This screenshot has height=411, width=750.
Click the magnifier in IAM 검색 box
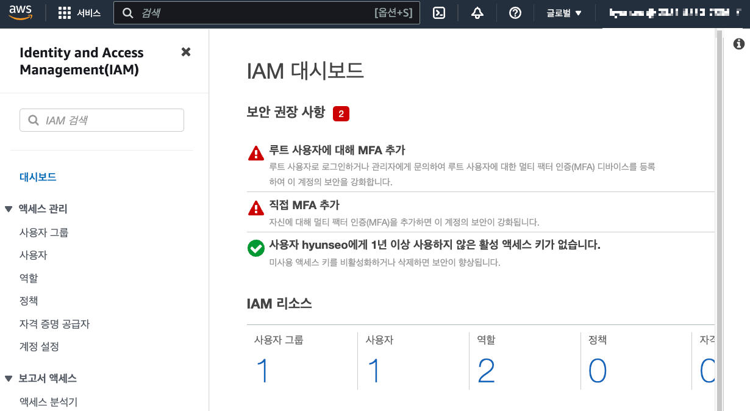tap(32, 120)
